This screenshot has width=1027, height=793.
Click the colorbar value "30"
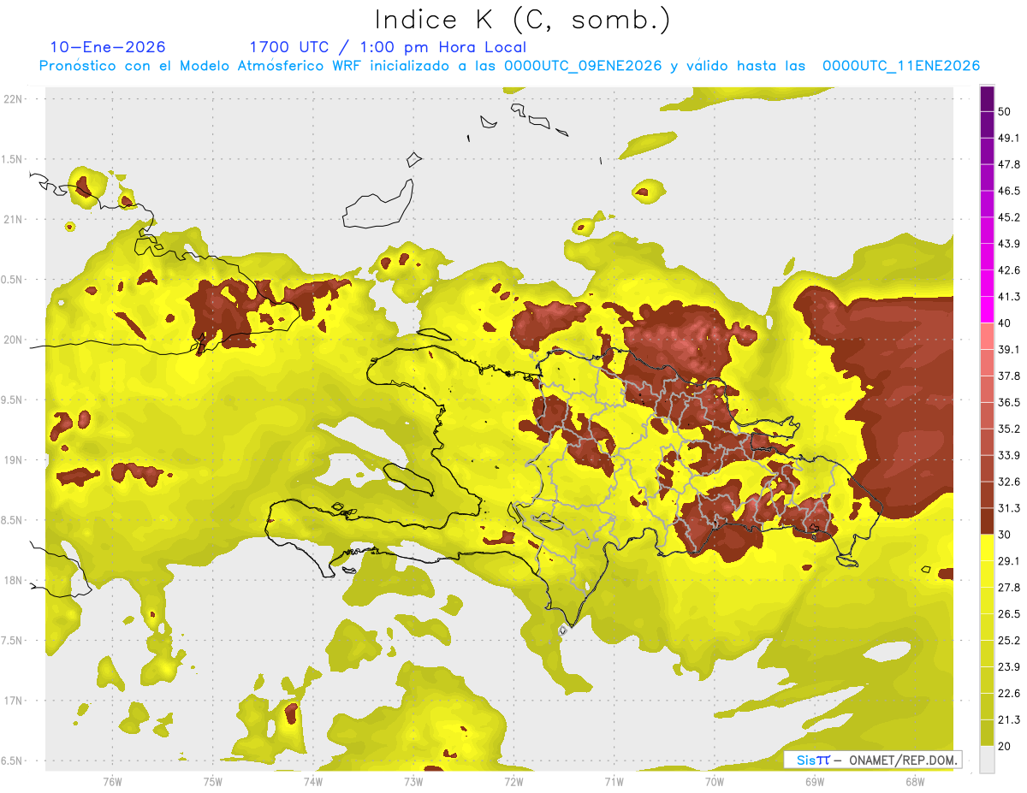[1006, 535]
